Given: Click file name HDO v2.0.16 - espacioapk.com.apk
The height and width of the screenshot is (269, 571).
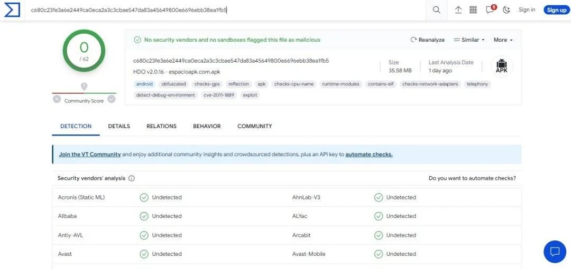Looking at the screenshot, I should click(x=177, y=72).
